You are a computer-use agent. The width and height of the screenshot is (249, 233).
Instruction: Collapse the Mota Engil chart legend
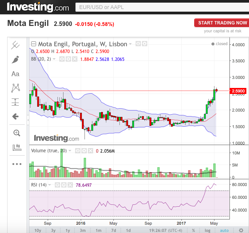pyautogui.click(x=33, y=44)
